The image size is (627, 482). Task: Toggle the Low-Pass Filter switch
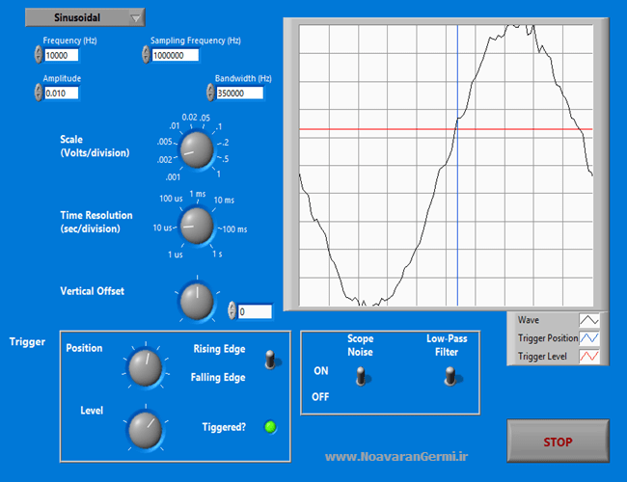pos(451,376)
